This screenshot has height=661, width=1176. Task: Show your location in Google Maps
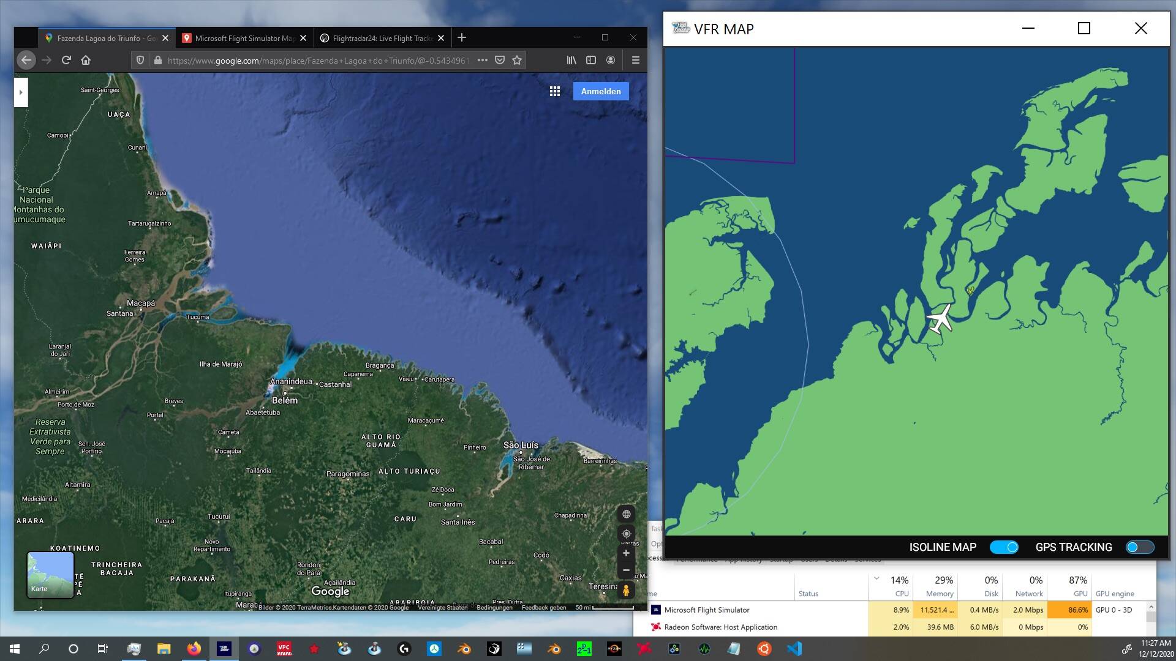[626, 534]
